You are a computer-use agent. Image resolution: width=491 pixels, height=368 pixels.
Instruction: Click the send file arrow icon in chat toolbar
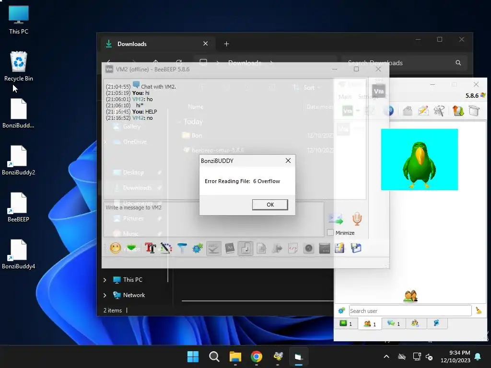click(x=277, y=248)
